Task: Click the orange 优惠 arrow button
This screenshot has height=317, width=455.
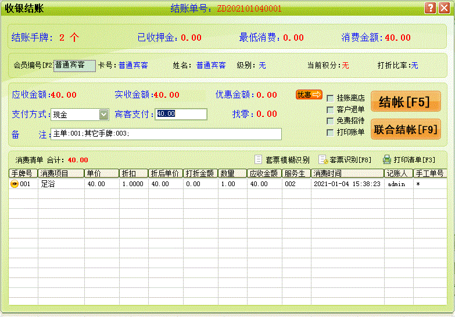Action: [x=309, y=95]
